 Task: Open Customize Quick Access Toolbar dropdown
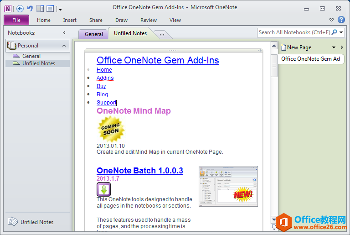61,9
